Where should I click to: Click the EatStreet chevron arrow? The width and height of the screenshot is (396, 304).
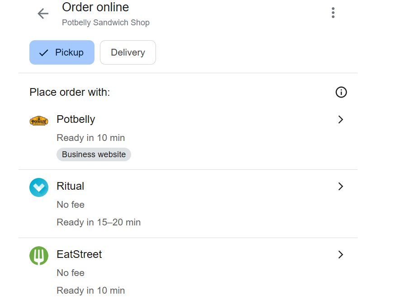[341, 255]
